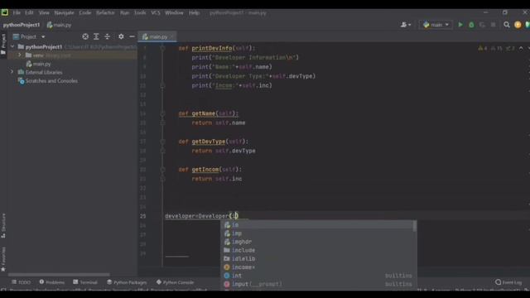The height and width of the screenshot is (298, 530).
Task: Open the Python Packages tool window
Action: 127,282
